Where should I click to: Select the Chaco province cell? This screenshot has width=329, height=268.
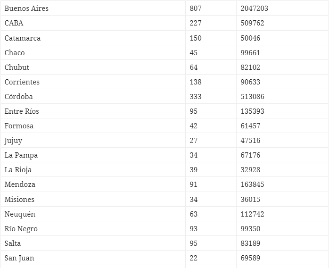point(15,52)
